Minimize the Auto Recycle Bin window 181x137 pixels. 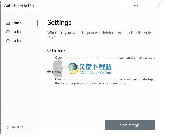pyautogui.click(x=147, y=5)
